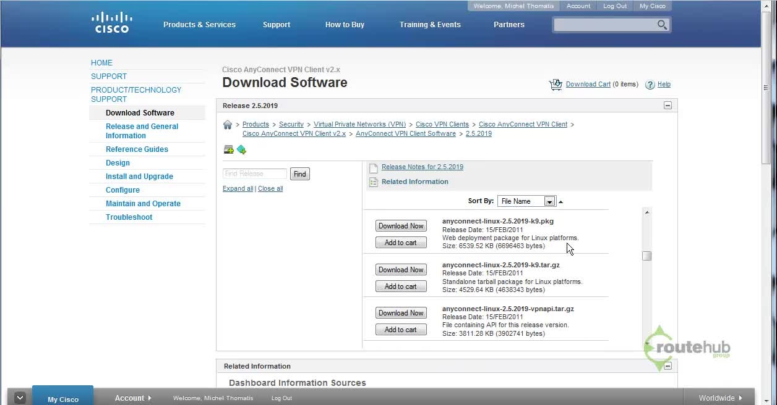
Task: Click the file list scrollbar up arrow
Action: click(x=647, y=212)
